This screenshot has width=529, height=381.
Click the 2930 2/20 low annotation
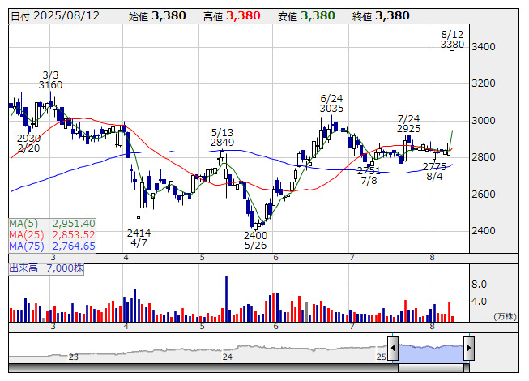28,143
